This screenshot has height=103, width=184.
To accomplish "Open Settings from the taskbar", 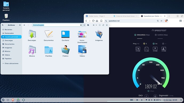I will [23, 100].
